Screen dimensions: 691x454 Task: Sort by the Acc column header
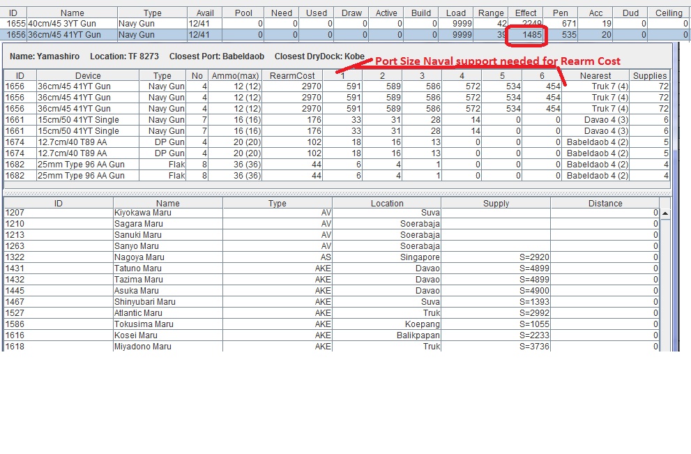coord(595,13)
